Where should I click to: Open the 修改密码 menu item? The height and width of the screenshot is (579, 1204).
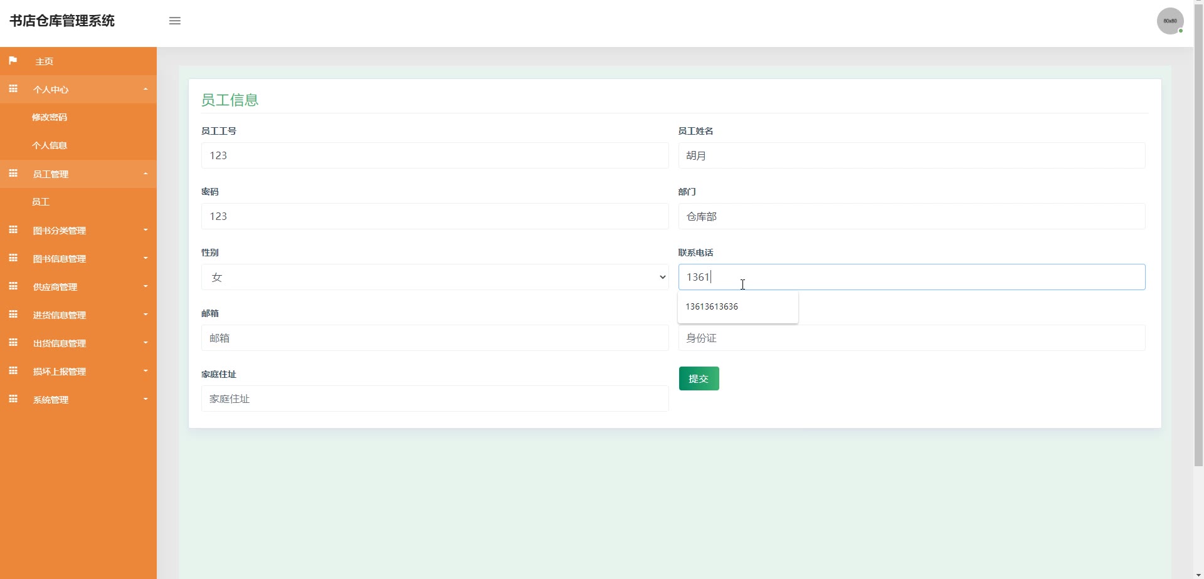click(x=50, y=117)
